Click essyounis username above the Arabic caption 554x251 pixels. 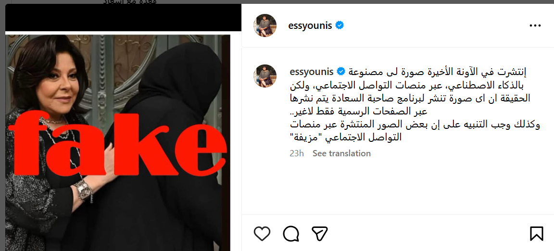[x=311, y=72]
